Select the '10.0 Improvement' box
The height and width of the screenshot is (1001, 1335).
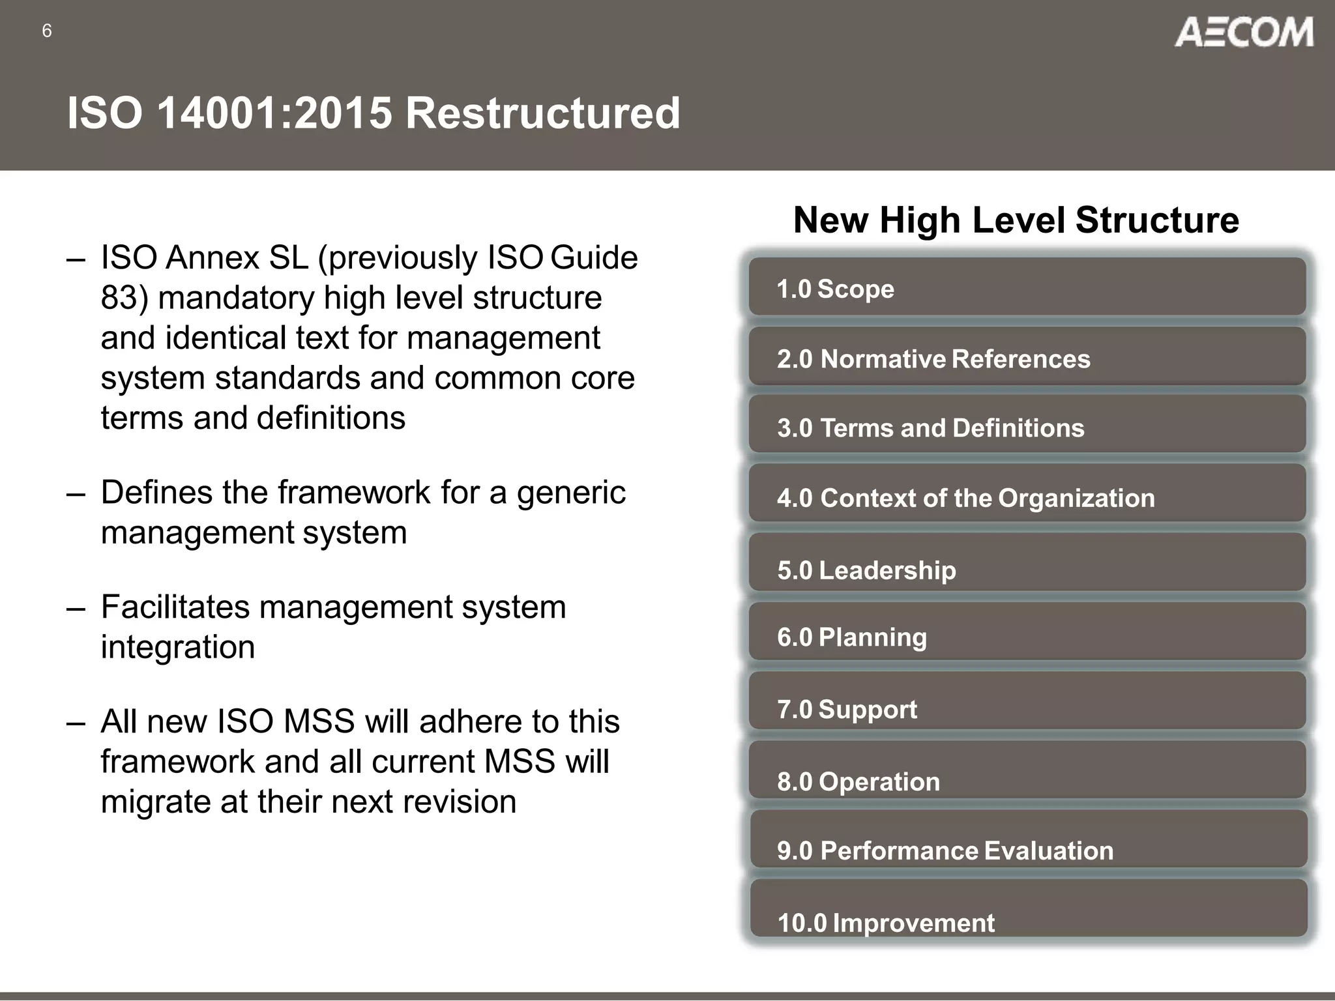[x=1029, y=908]
